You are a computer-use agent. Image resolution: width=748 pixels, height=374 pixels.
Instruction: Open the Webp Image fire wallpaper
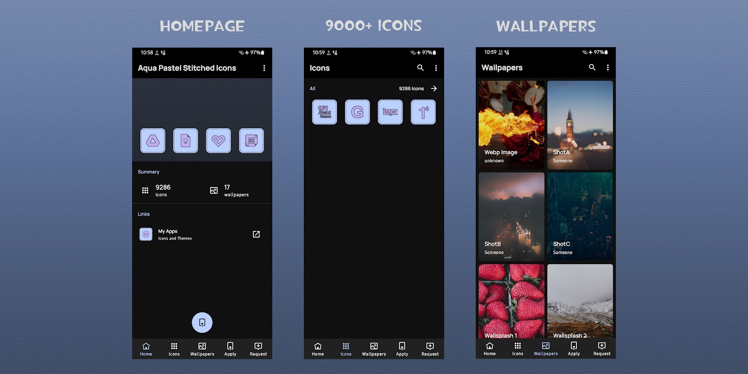click(511, 125)
